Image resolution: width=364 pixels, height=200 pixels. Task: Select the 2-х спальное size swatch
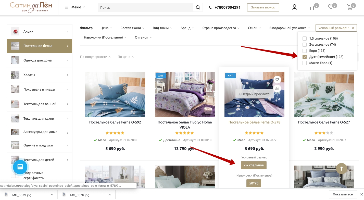[x=254, y=165]
